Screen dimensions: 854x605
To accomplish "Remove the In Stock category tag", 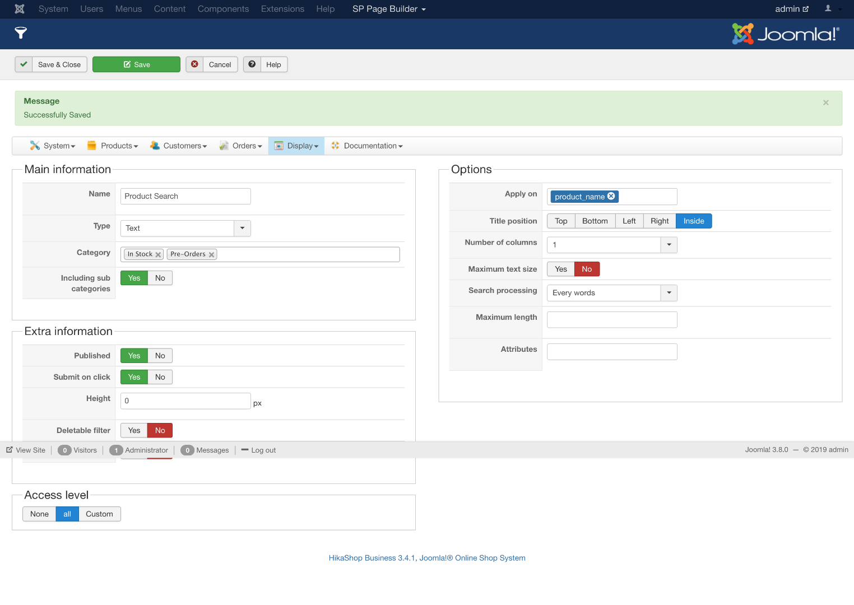I will [158, 255].
